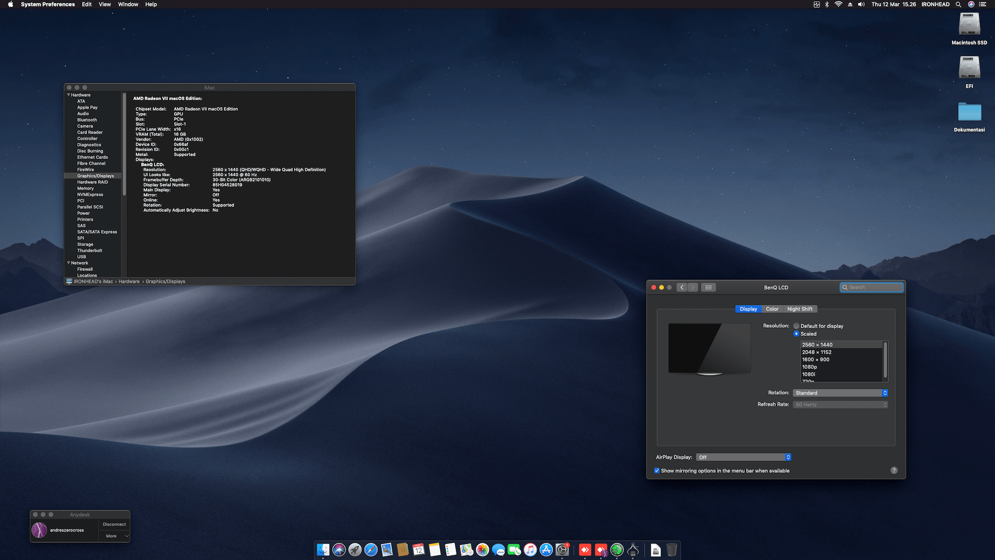Choose 1080p scaled resolution
This screenshot has height=560, width=995.
[842, 367]
